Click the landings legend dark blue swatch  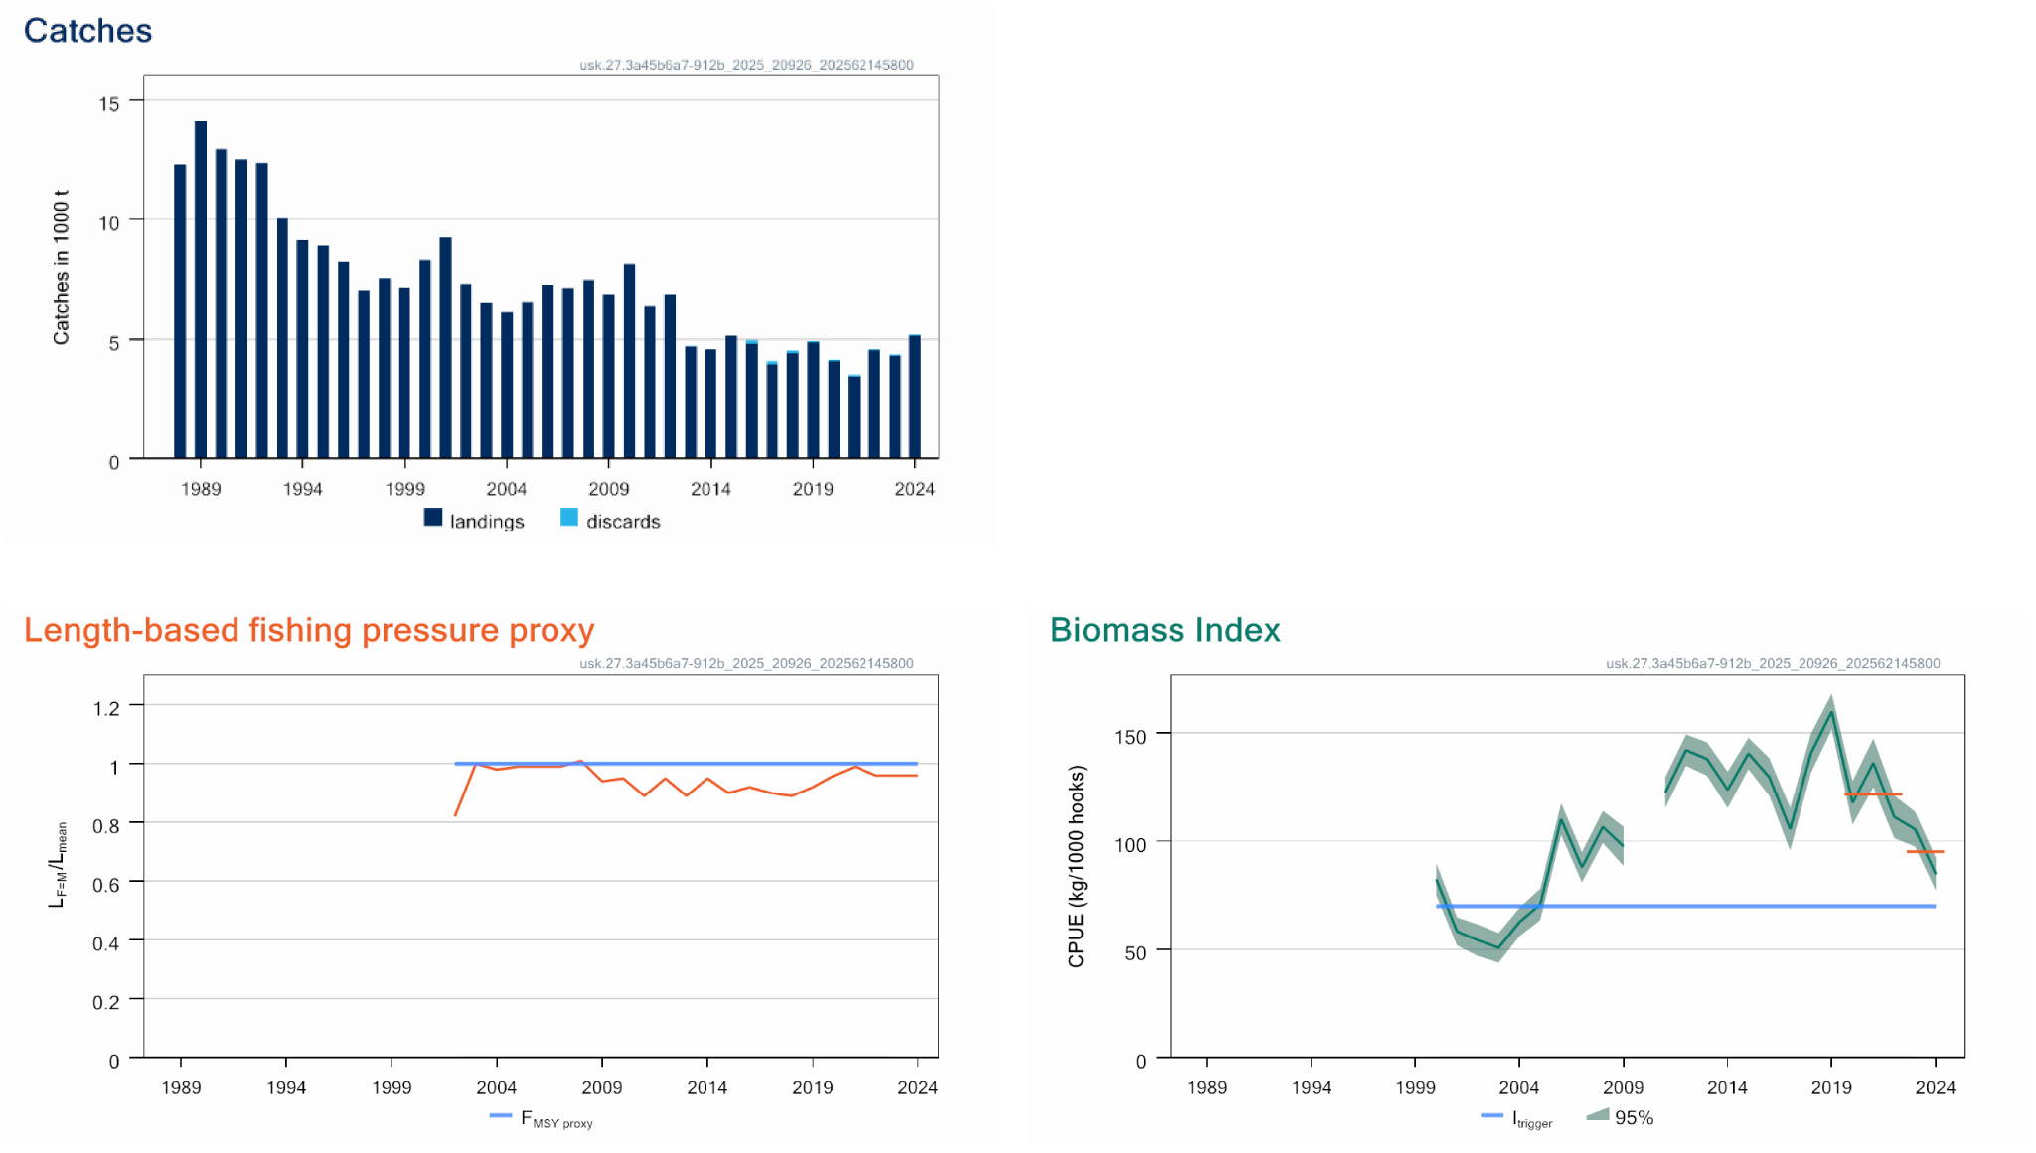[x=433, y=517]
